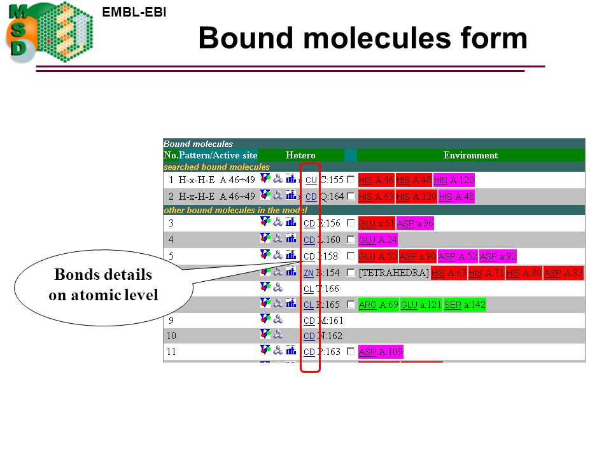Click the colored shapes icon for CD Q:164
Viewport: 611px width, 458px height.
click(x=265, y=195)
